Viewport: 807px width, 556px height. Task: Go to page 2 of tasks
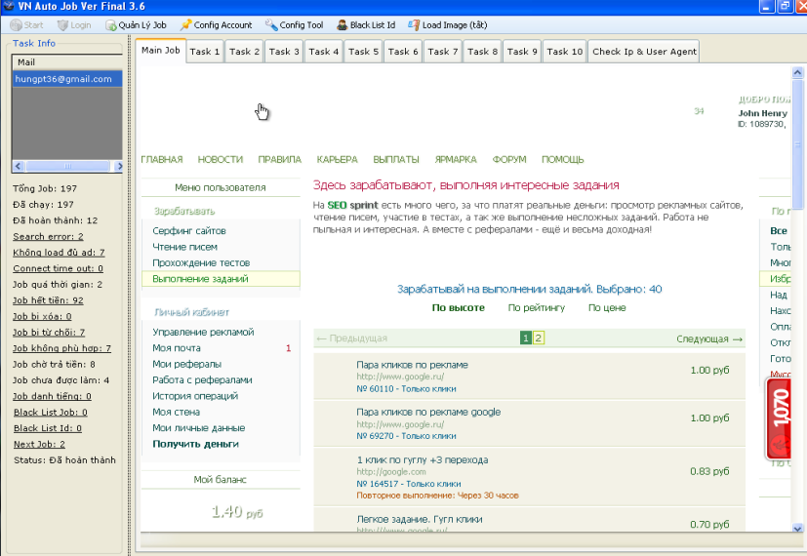coord(539,338)
